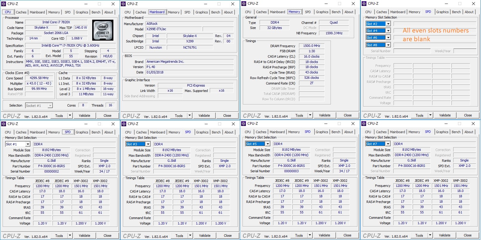Click Validate in the Slot #5 window
The height and width of the screenshot is (240, 481).
point(324,235)
